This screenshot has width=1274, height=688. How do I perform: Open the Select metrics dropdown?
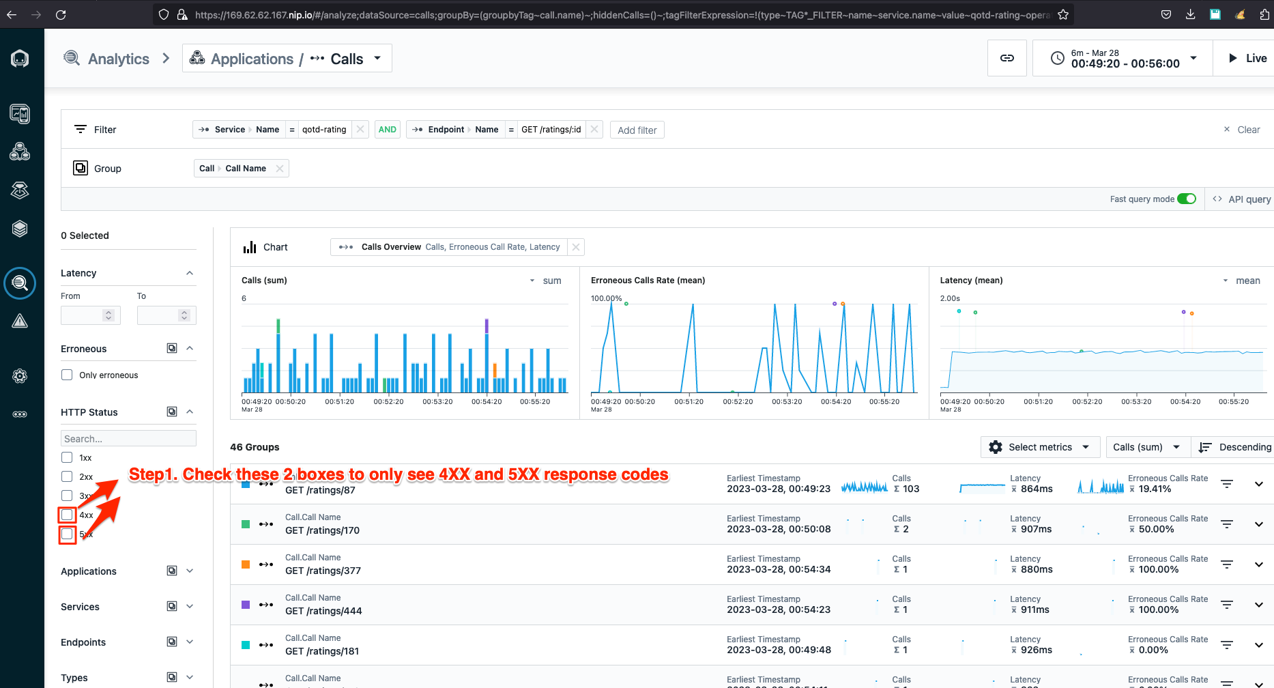(x=1040, y=447)
